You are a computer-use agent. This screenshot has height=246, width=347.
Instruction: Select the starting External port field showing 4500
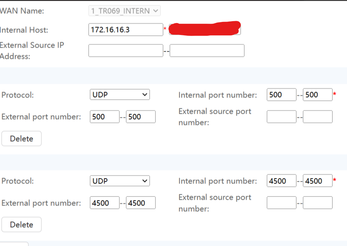105,203
